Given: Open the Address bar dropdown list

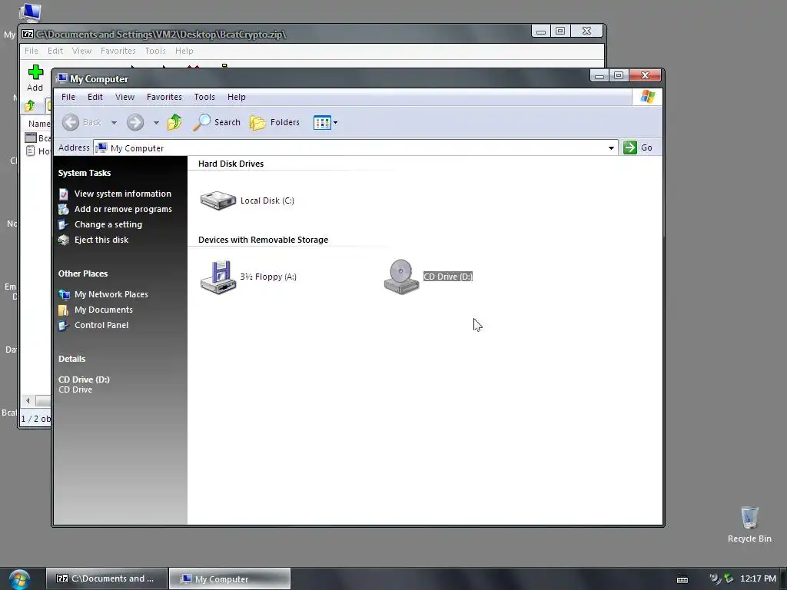Looking at the screenshot, I should tap(611, 148).
